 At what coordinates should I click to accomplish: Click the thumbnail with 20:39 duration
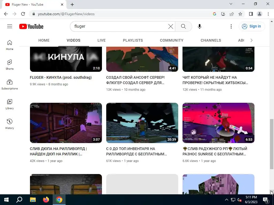click(x=142, y=123)
